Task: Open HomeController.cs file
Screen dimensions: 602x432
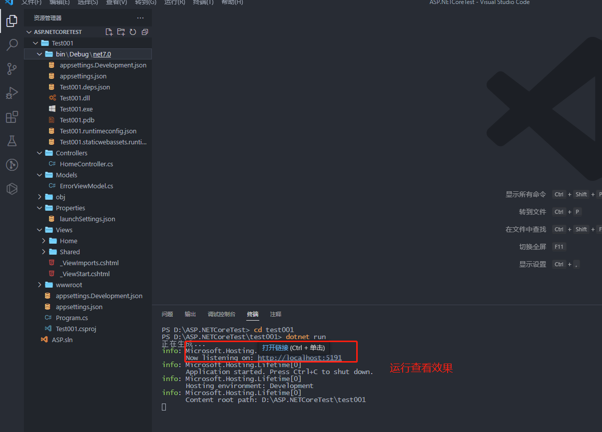Action: coord(86,164)
